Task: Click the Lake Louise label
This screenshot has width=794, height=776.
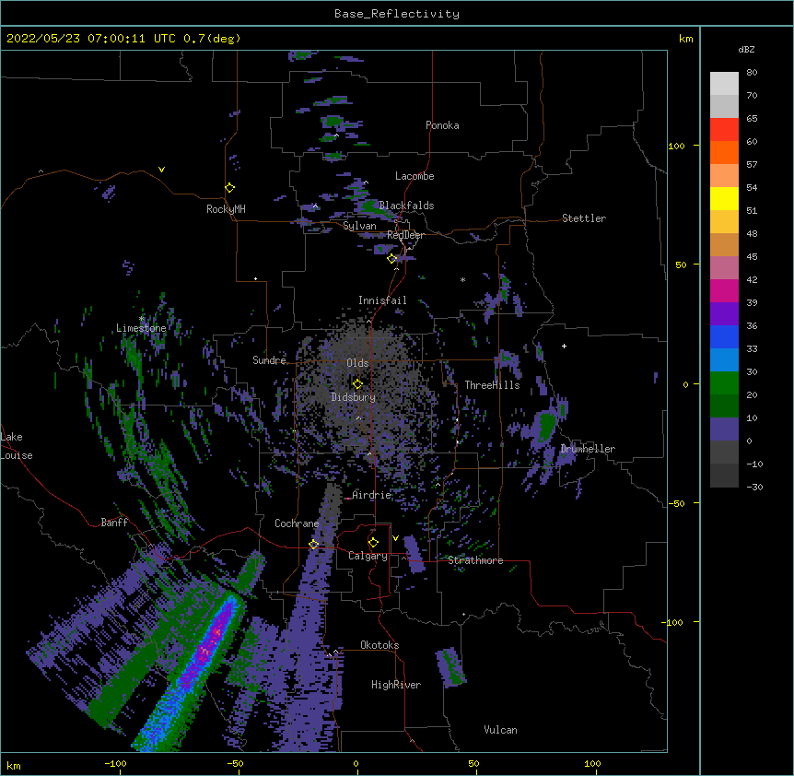Action: (x=17, y=446)
